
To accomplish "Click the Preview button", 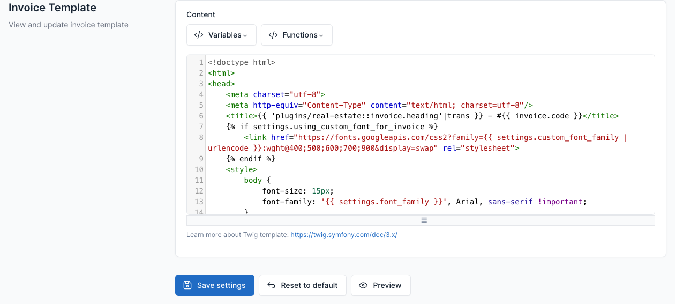I will coord(380,285).
